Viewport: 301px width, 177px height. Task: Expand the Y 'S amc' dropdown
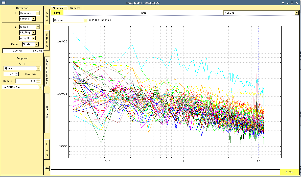(x=38, y=27)
